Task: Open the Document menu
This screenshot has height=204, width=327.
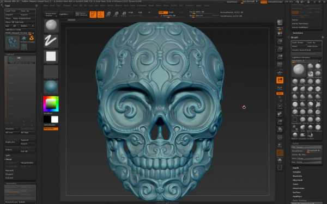Action: [68, 5]
